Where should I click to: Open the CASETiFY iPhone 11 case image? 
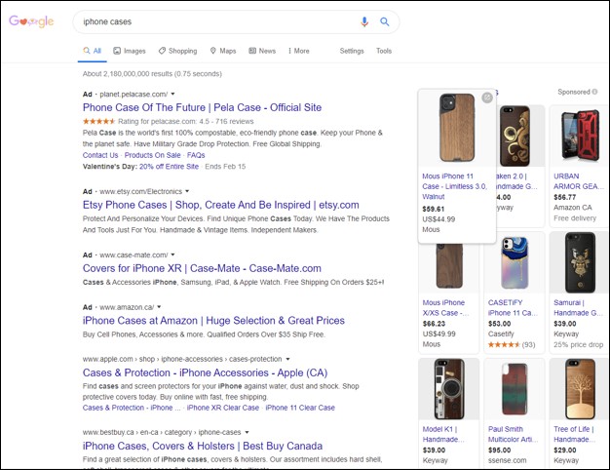click(515, 263)
